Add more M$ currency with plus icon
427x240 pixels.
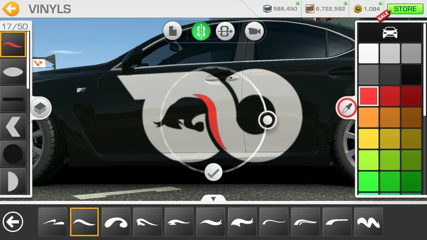pos(298,3)
